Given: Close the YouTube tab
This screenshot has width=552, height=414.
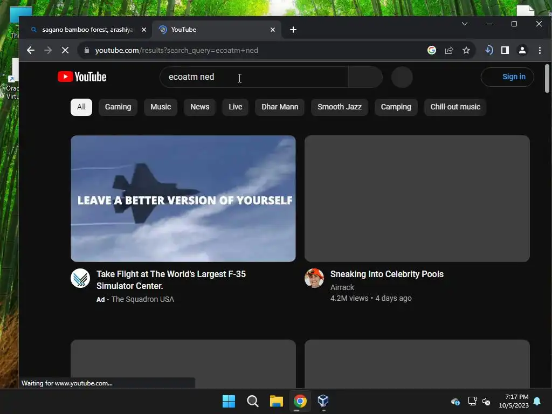Looking at the screenshot, I should (272, 30).
